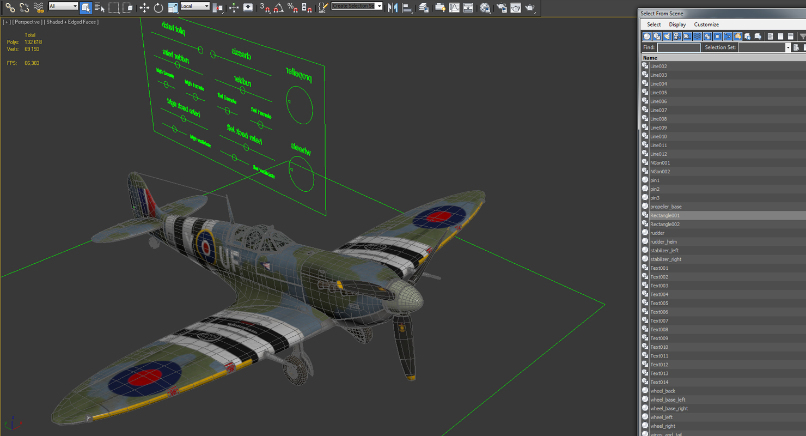Activate the Select and Link tool

pyautogui.click(x=10, y=8)
